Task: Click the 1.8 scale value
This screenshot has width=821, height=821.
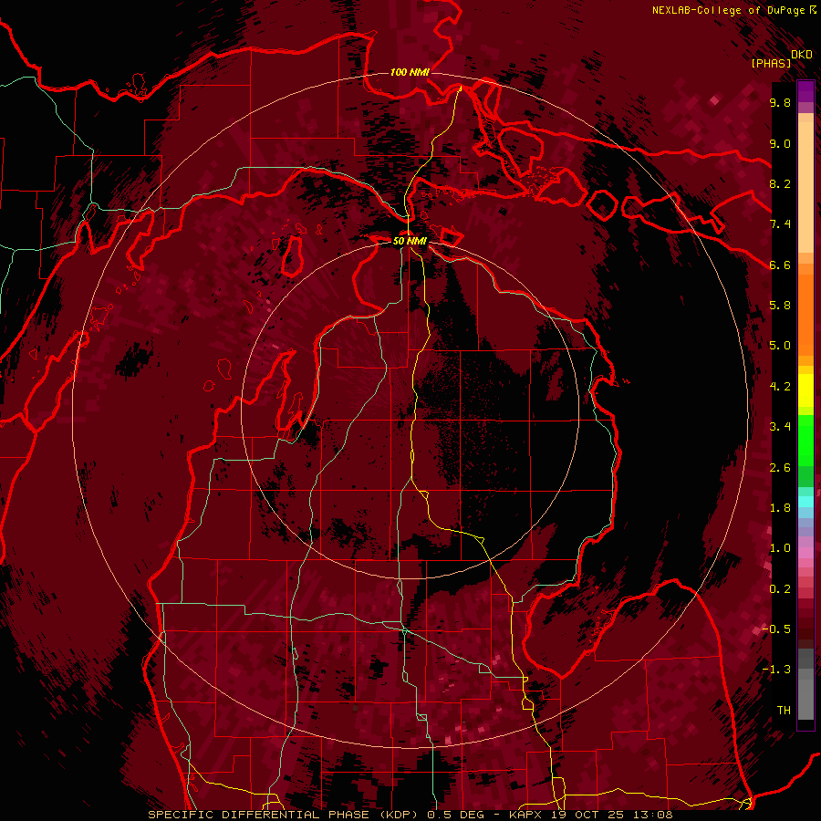Action: click(x=780, y=508)
